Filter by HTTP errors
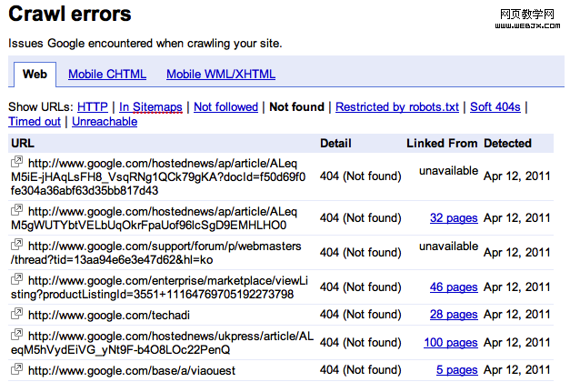This screenshot has width=570, height=382. 94,107
